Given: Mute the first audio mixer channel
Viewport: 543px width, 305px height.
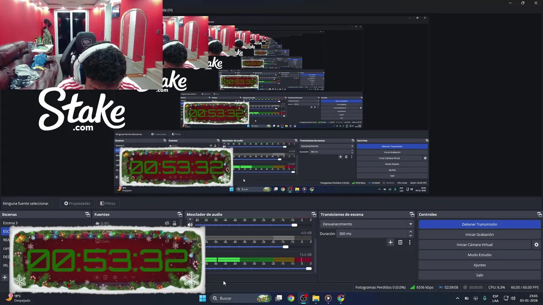Looking at the screenshot, I should point(190,225).
